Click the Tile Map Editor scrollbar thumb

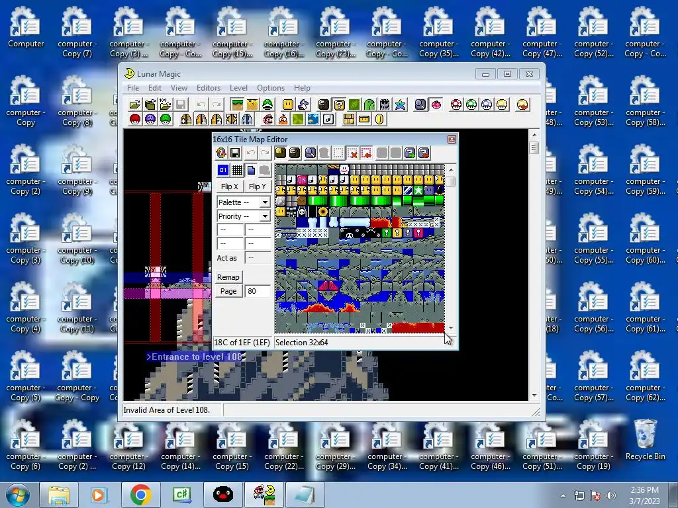[450, 181]
